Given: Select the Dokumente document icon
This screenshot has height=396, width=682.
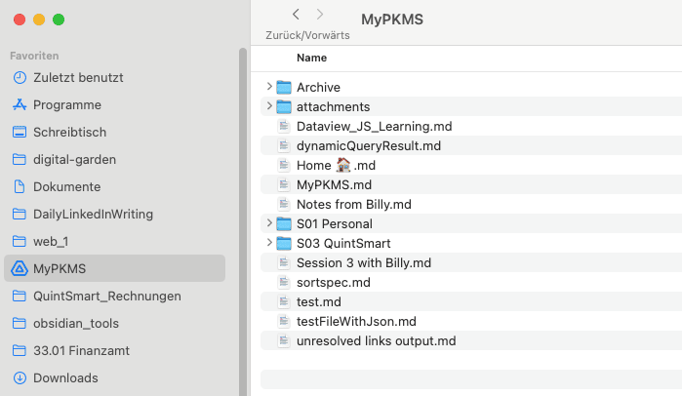Looking at the screenshot, I should point(20,187).
